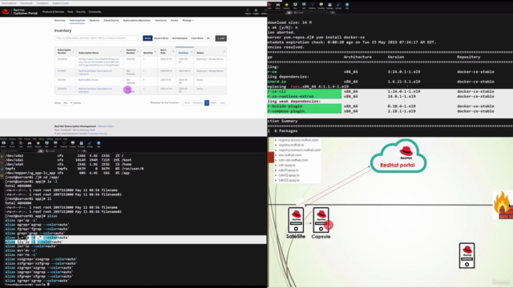This screenshot has height=288, width=513.
Task: Switch to the Systems tab
Action: coord(95,20)
